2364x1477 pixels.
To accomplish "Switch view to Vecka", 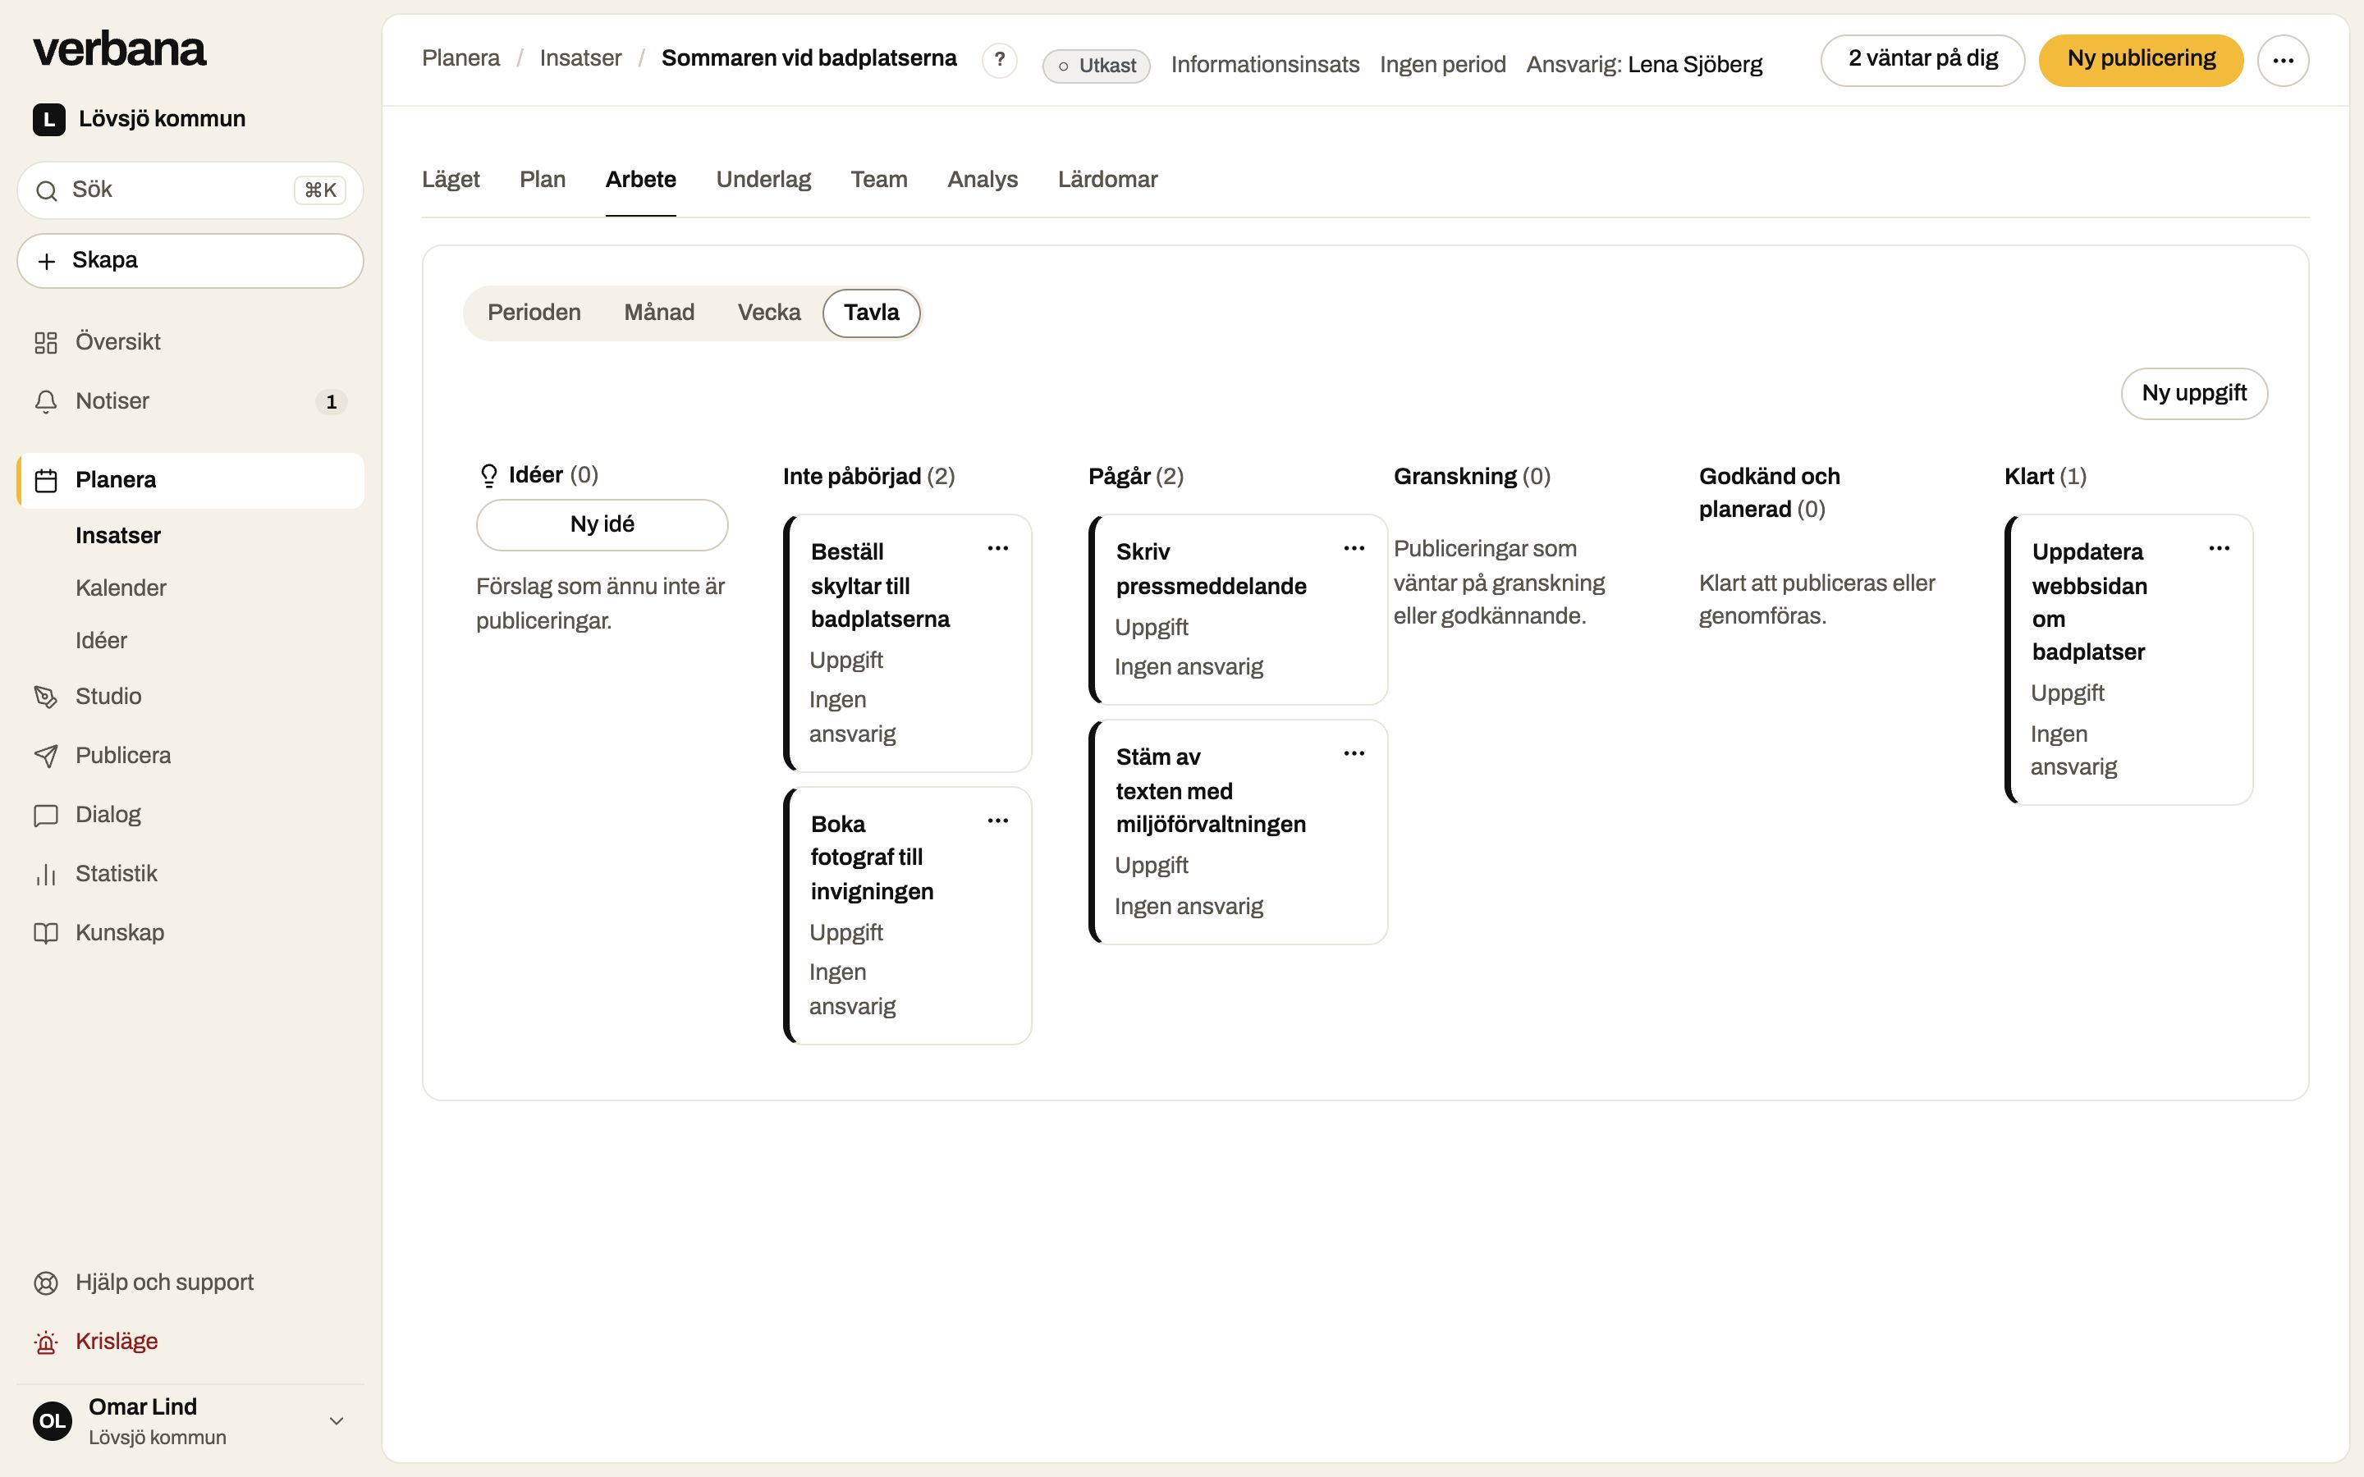I will point(769,313).
